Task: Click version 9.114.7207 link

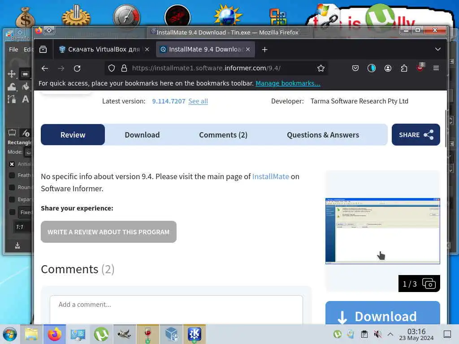Action: click(x=169, y=101)
